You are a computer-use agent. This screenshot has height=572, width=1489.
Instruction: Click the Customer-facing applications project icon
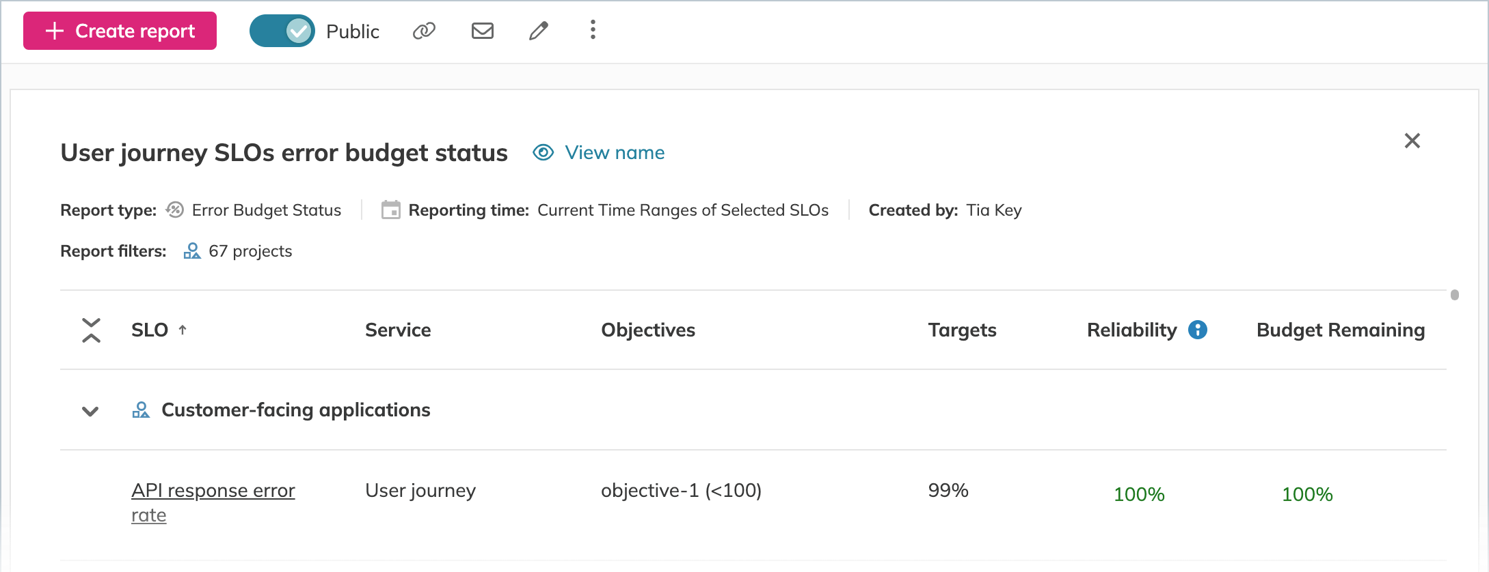coord(141,410)
